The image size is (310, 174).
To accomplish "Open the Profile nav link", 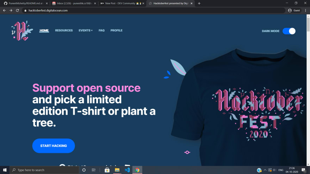I will [116, 30].
